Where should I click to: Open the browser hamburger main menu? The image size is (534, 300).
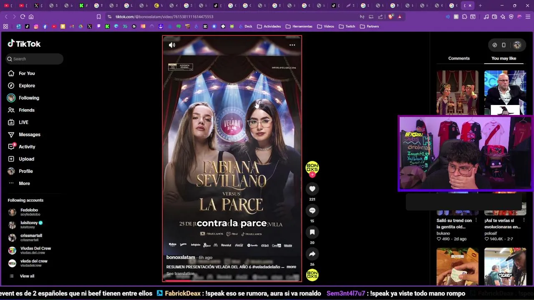pos(528,17)
